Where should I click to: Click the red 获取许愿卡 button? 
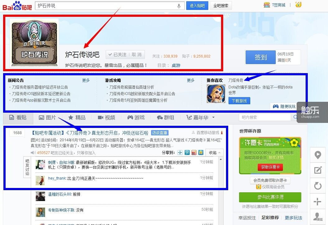(x=270, y=167)
